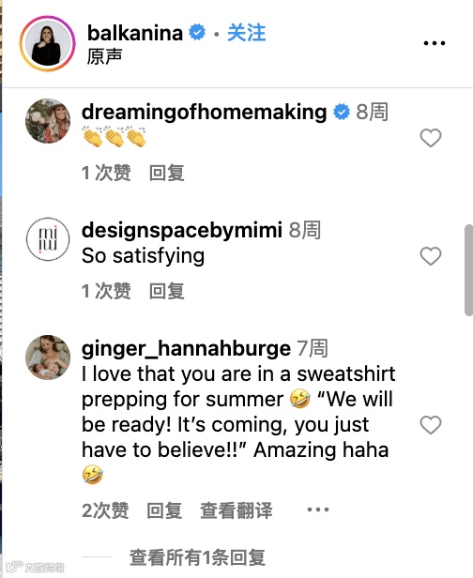Tap heart on 'So satisfying' comment

pos(430,256)
